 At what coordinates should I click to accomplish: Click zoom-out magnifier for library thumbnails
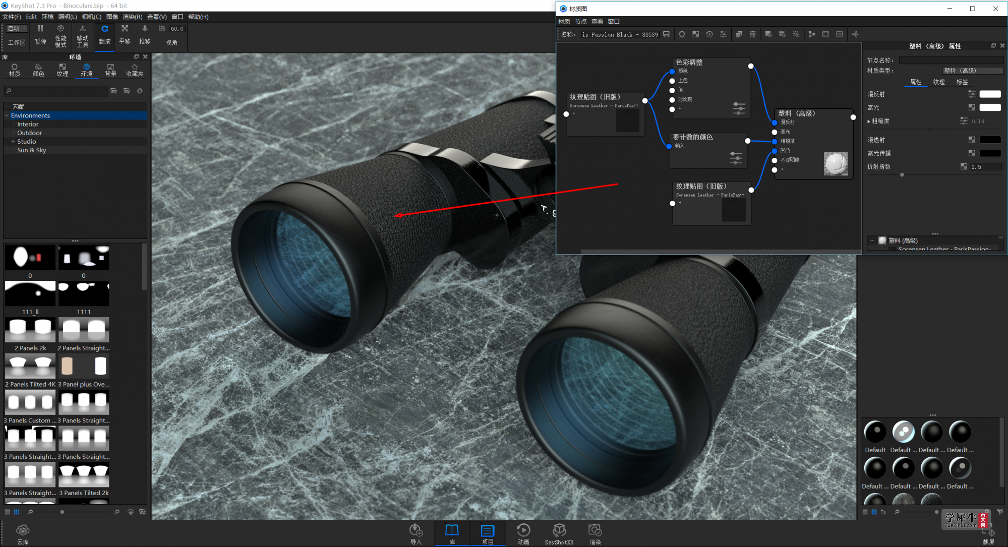point(30,512)
